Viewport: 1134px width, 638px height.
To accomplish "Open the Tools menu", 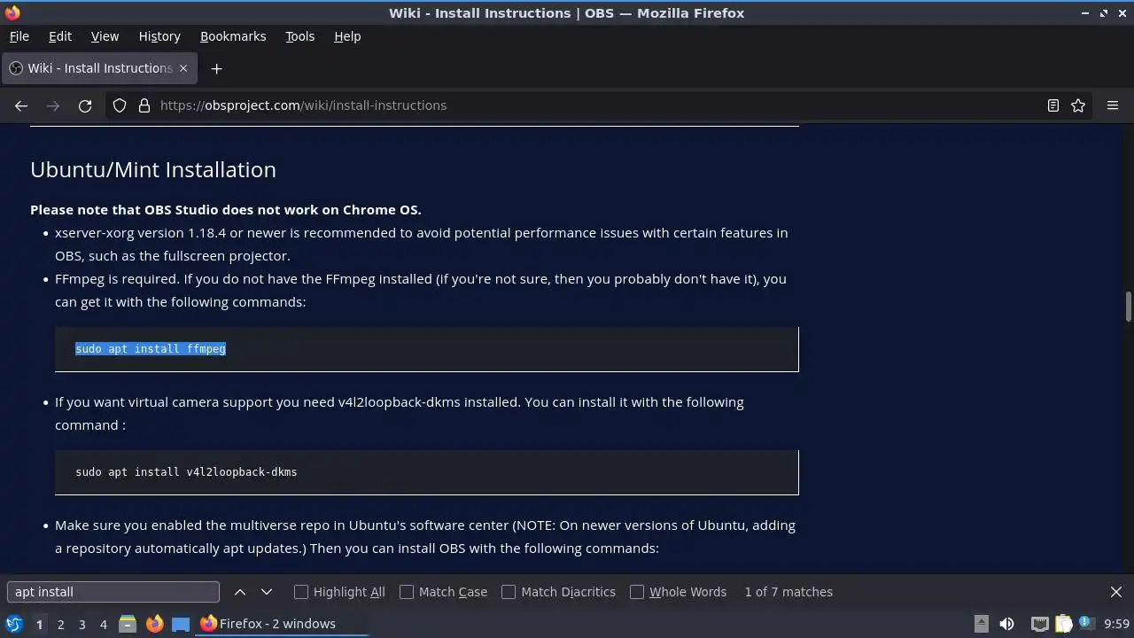I will [x=299, y=36].
